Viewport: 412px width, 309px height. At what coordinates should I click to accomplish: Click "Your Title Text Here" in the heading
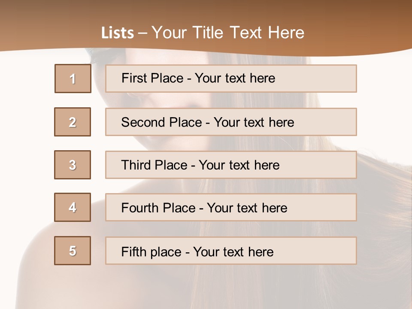(x=228, y=33)
